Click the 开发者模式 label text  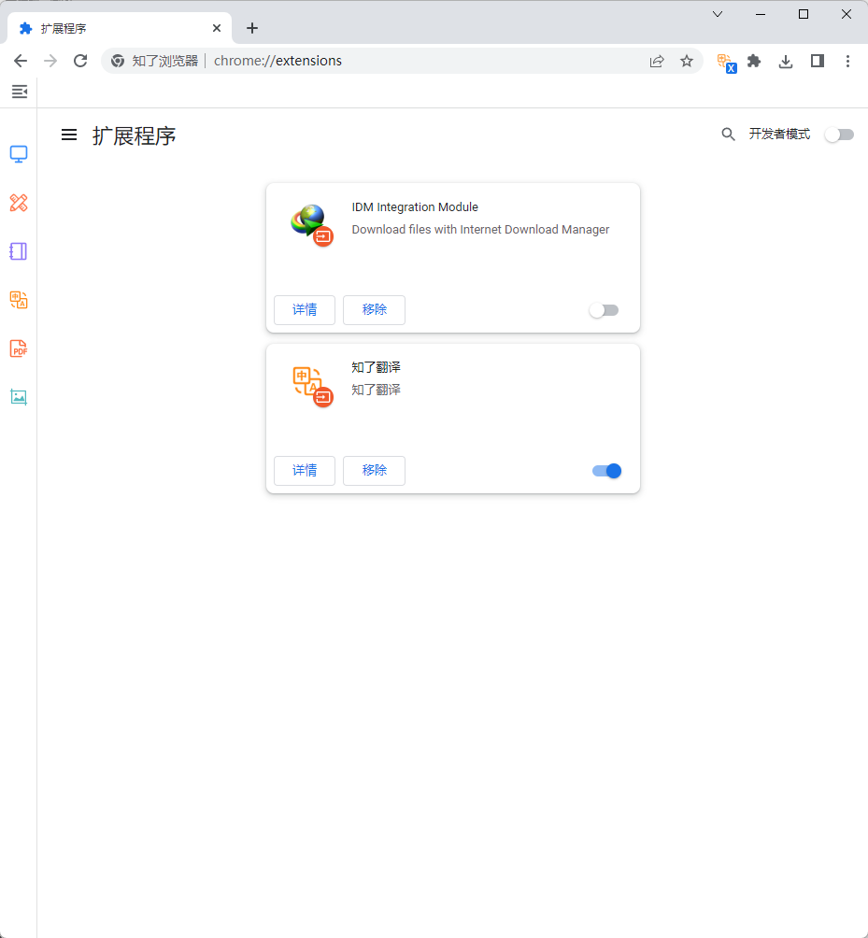(x=779, y=134)
